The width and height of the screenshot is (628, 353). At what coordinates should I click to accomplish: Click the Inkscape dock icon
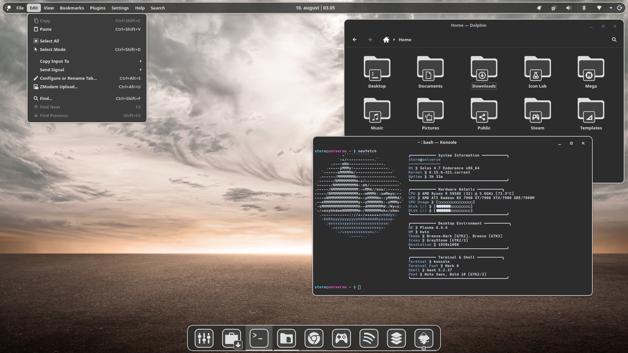[424, 338]
